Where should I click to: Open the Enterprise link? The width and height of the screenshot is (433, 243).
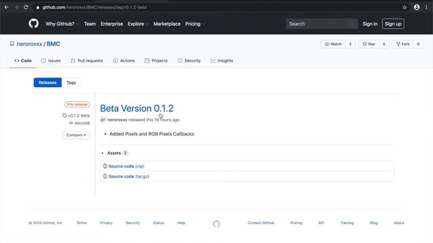tap(112, 24)
